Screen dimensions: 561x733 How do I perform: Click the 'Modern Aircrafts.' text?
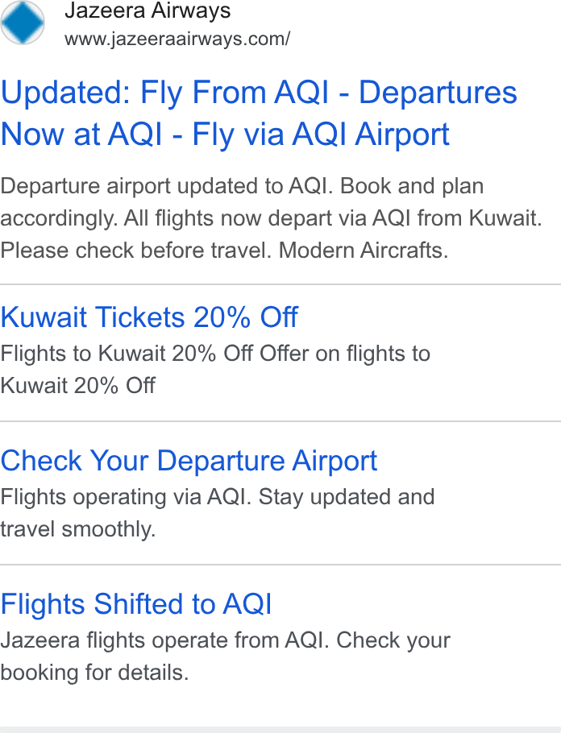coord(364,251)
